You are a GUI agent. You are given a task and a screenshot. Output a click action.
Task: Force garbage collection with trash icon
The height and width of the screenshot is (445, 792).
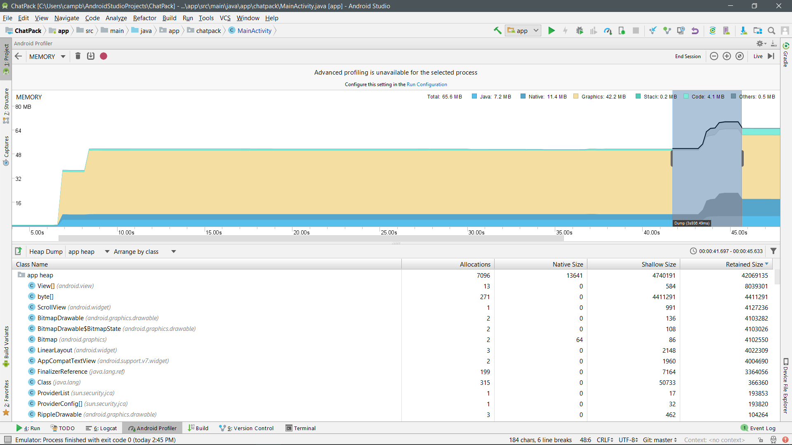click(78, 56)
